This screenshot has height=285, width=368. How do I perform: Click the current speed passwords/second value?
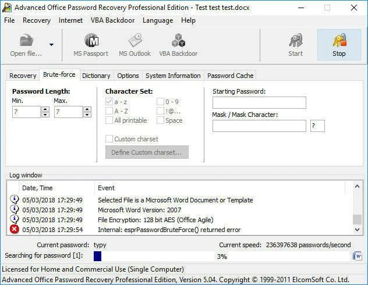point(309,245)
